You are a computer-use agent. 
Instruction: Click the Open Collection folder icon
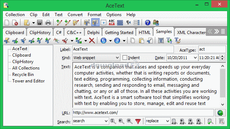point(27,23)
